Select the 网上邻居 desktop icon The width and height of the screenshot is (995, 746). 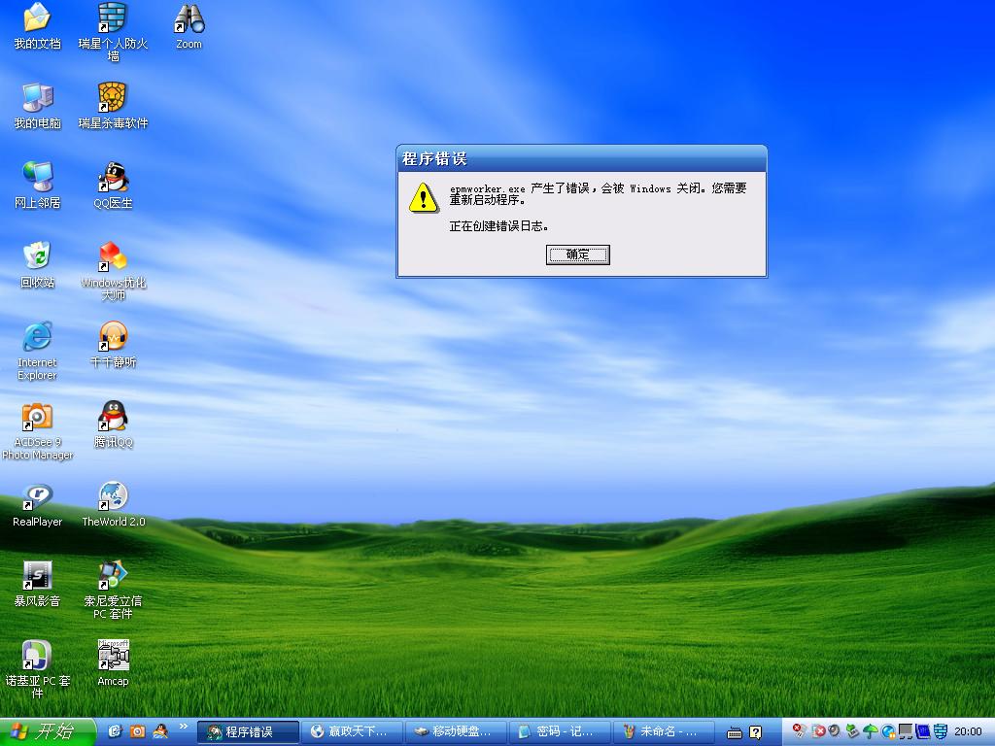point(38,186)
